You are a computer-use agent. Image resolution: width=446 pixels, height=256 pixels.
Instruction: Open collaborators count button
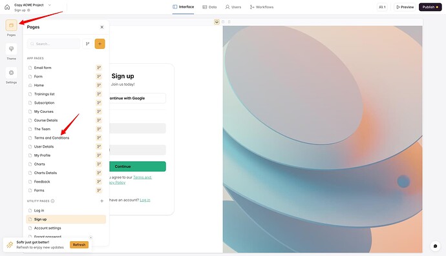click(x=382, y=7)
